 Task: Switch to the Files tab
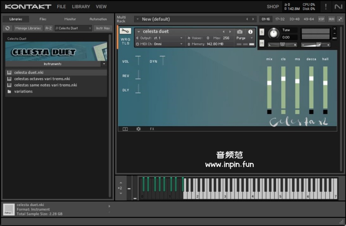(x=43, y=19)
